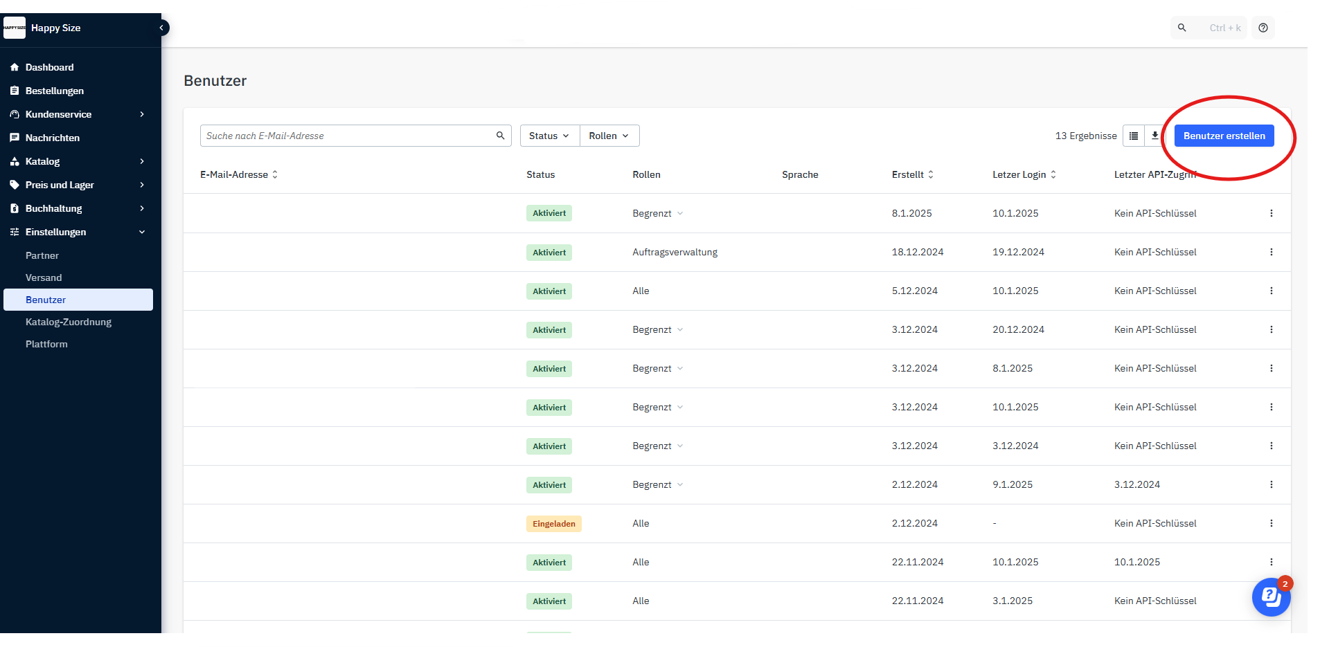
Task: Click magnifier icon in email search field
Action: pos(500,136)
